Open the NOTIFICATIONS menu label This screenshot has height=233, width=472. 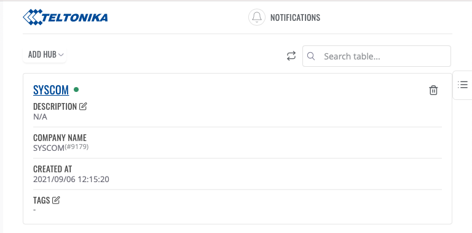coord(295,17)
